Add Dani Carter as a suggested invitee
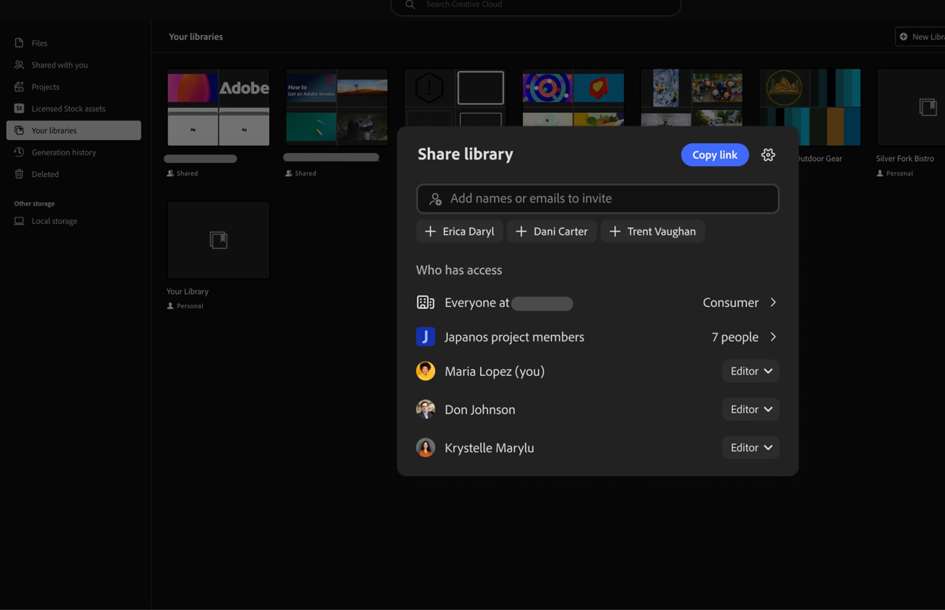 coord(552,231)
